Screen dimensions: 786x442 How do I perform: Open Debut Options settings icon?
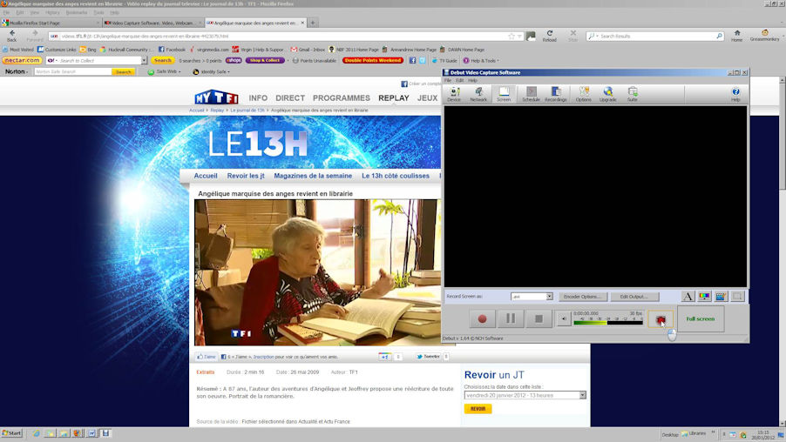tap(584, 94)
